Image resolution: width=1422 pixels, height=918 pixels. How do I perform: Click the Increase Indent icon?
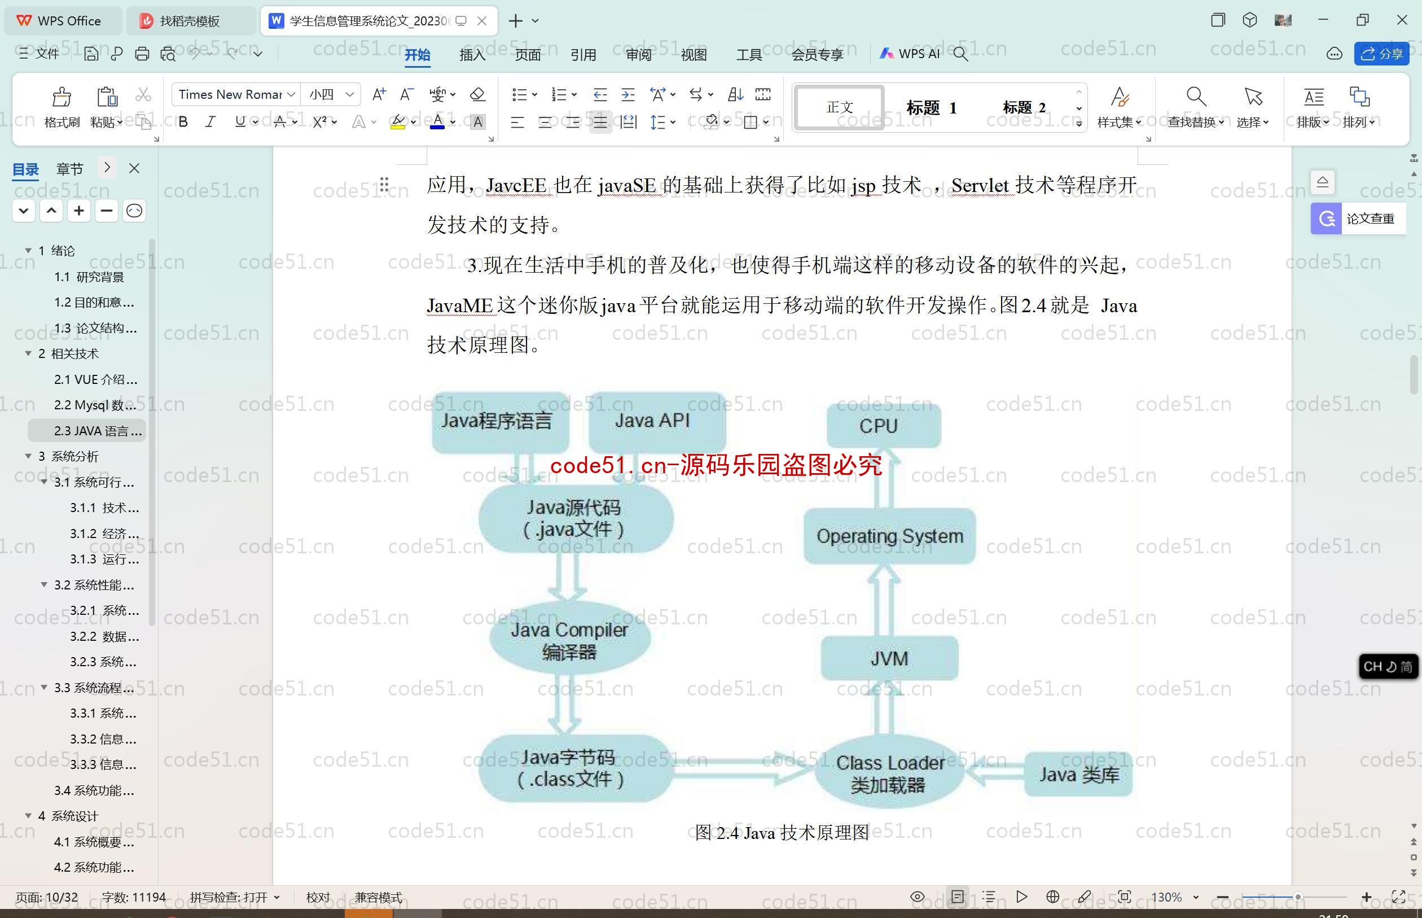628,94
